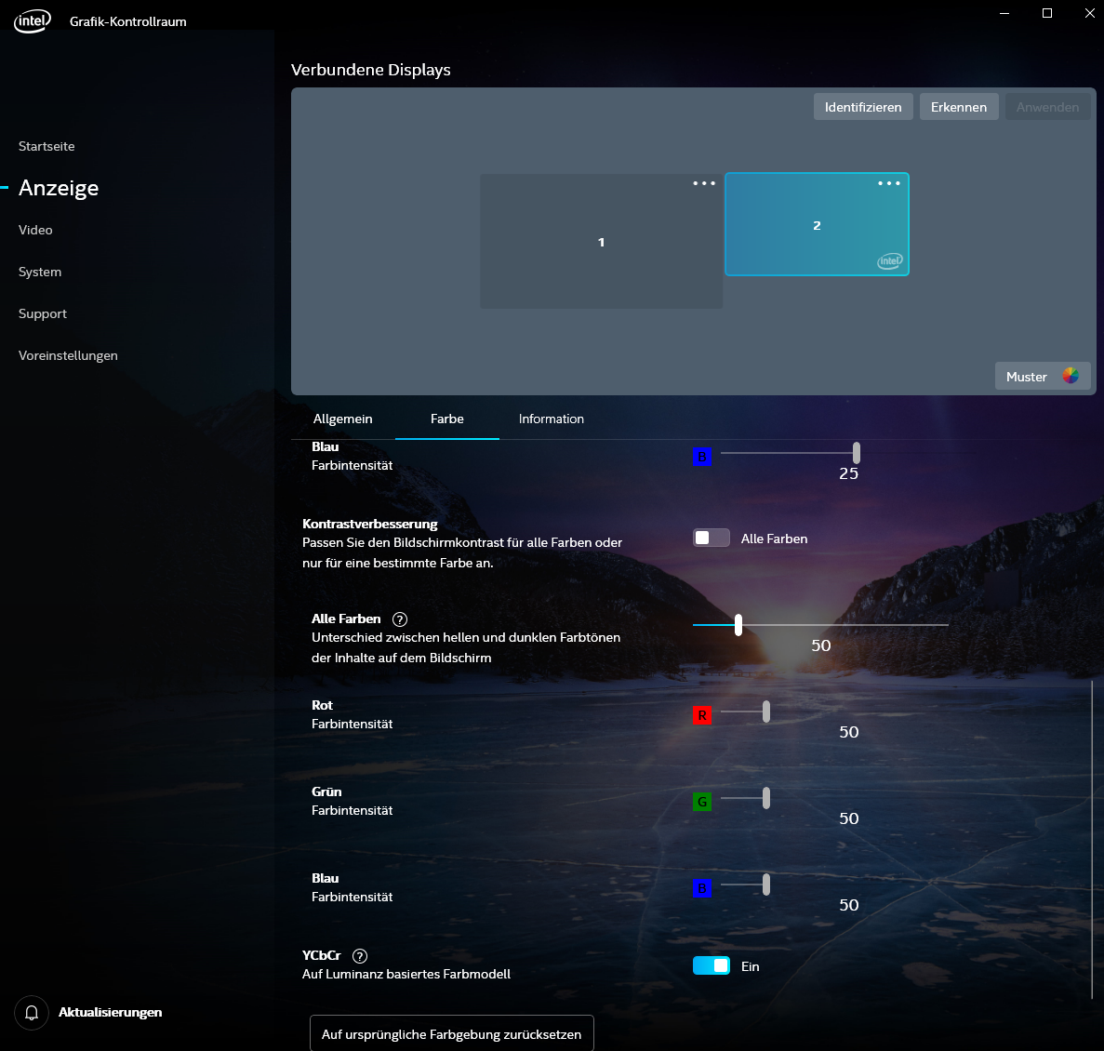
Task: Click the blue B icon beside value 25
Action: (702, 457)
